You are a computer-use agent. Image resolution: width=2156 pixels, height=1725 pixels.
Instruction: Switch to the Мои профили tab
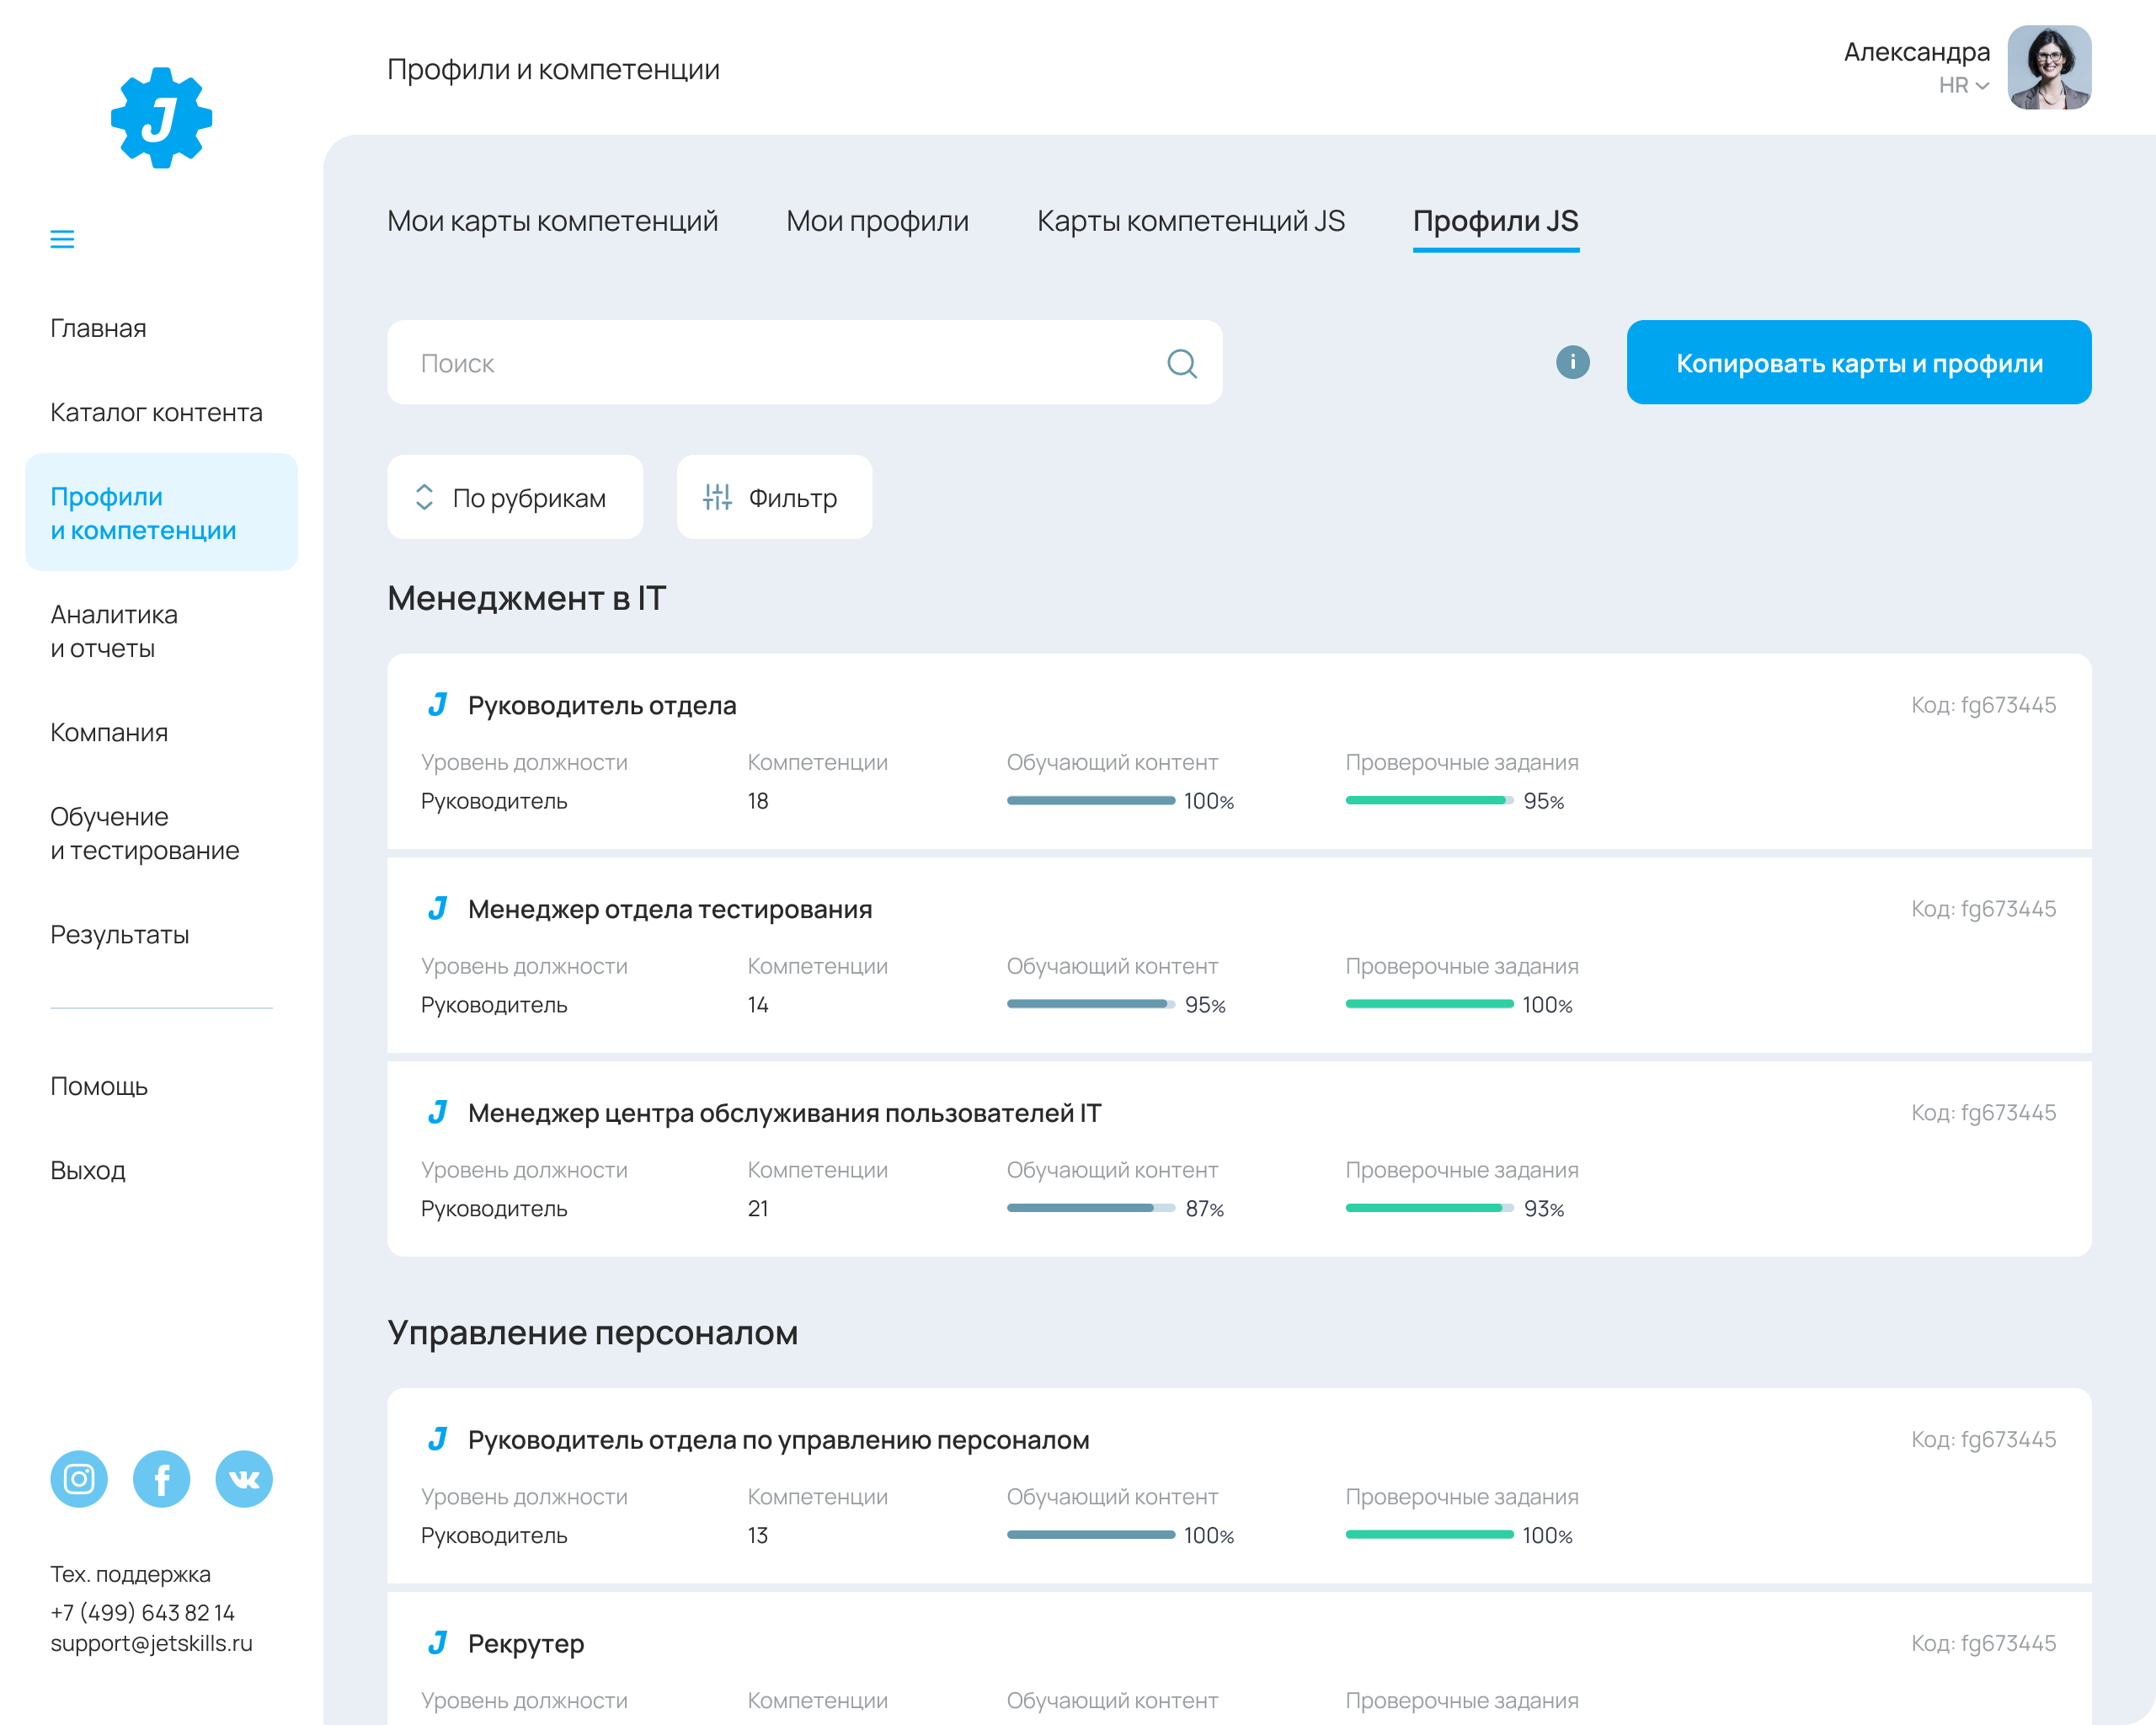(877, 221)
